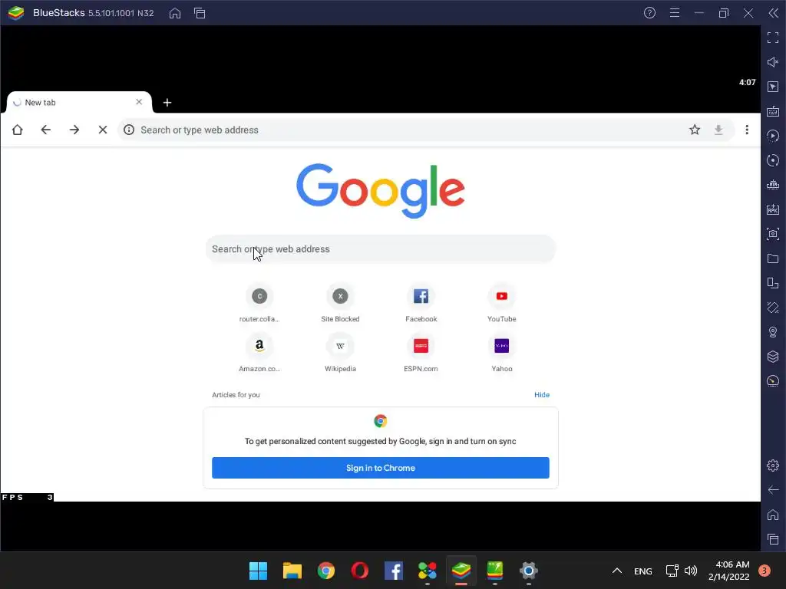
Task: Open the router.colla... shortcut tile
Action: (259, 303)
